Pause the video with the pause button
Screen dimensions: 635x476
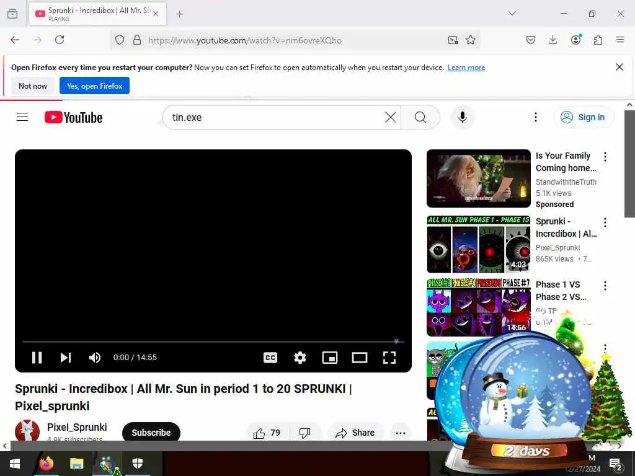coord(37,358)
